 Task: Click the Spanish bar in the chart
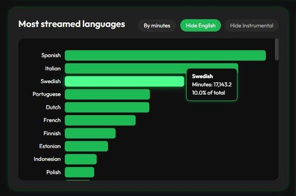click(165, 55)
